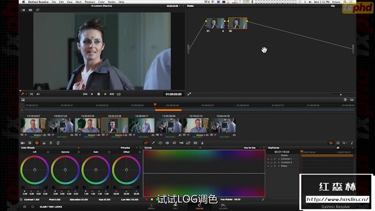
Task: Show the Keyframes panel icon
Action: click(x=331, y=143)
